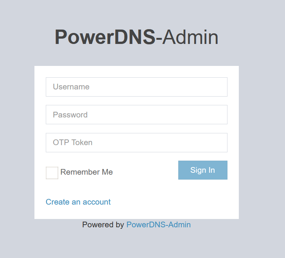Select the OTP Token field

[137, 143]
